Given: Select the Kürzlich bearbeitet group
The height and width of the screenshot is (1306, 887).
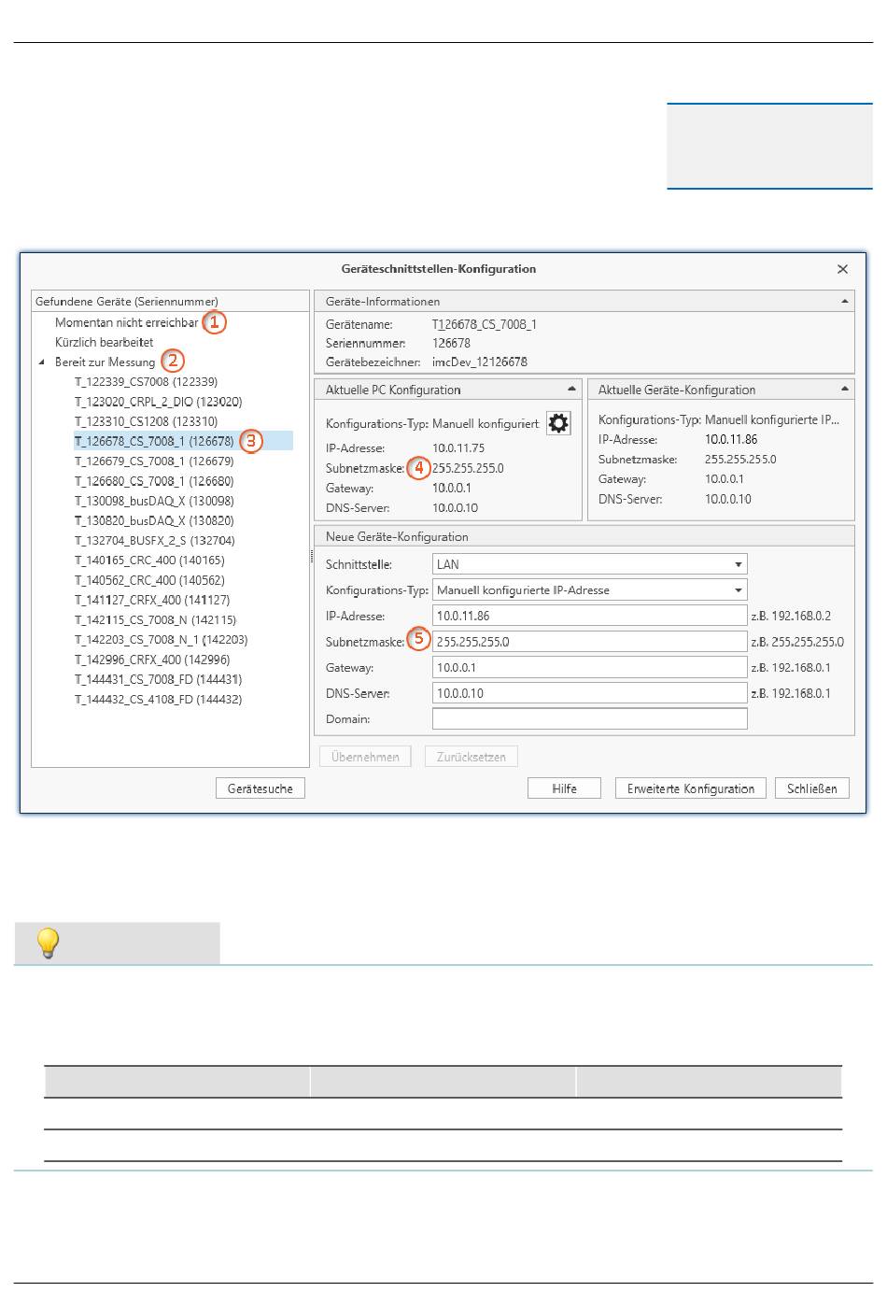Looking at the screenshot, I should pyautogui.click(x=104, y=343).
